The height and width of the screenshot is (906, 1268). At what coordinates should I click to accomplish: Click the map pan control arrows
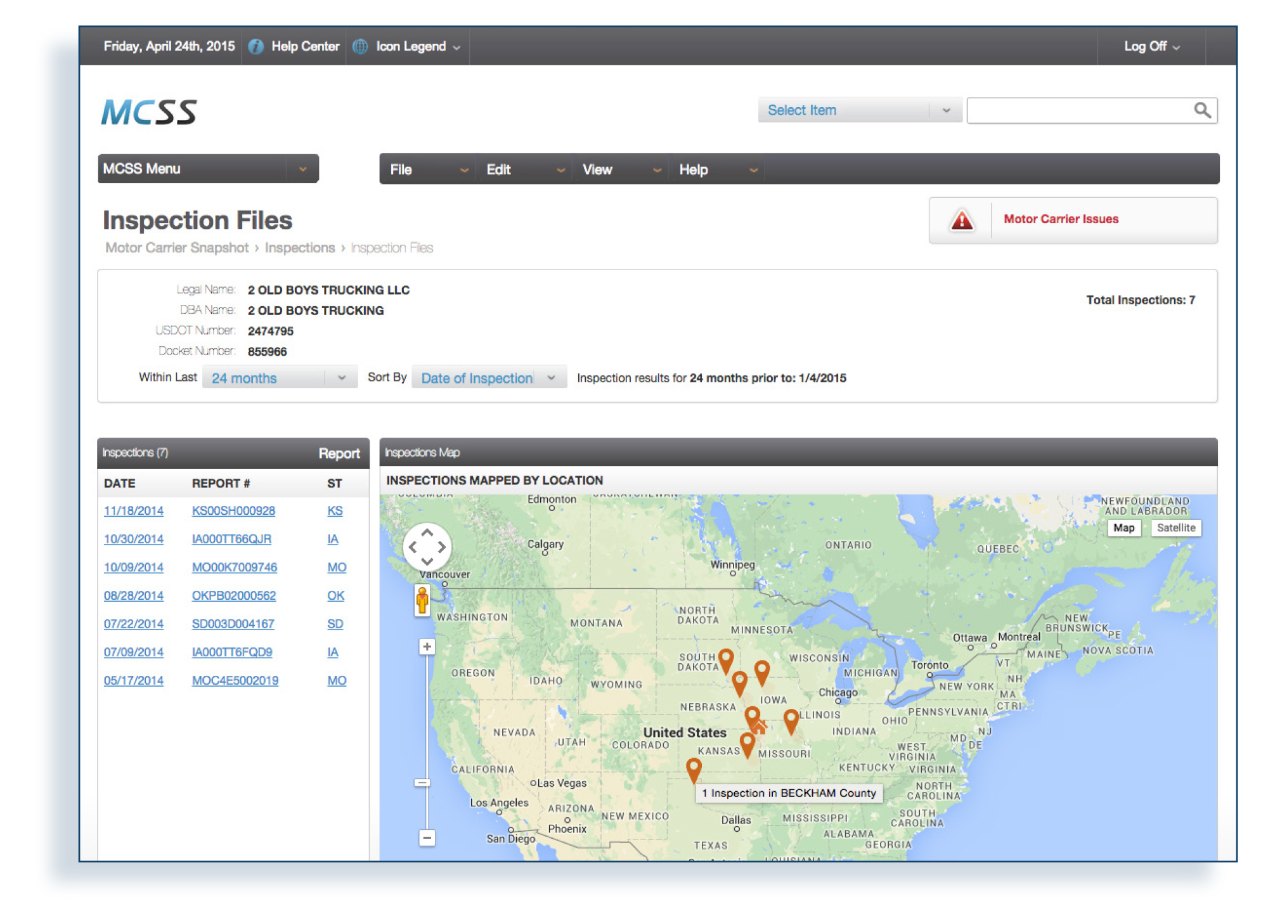(427, 547)
